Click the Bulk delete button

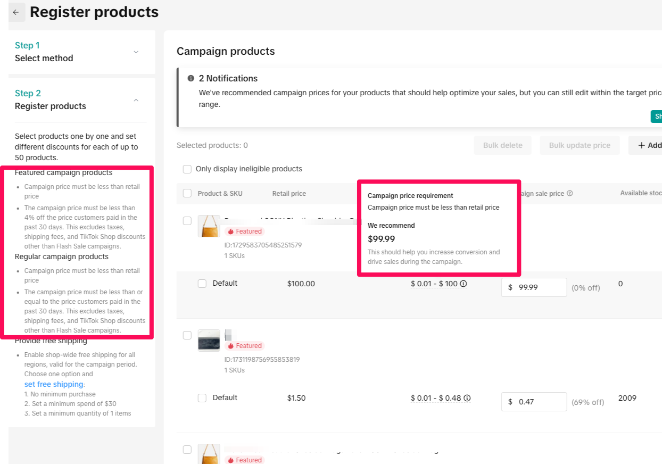[x=502, y=145]
